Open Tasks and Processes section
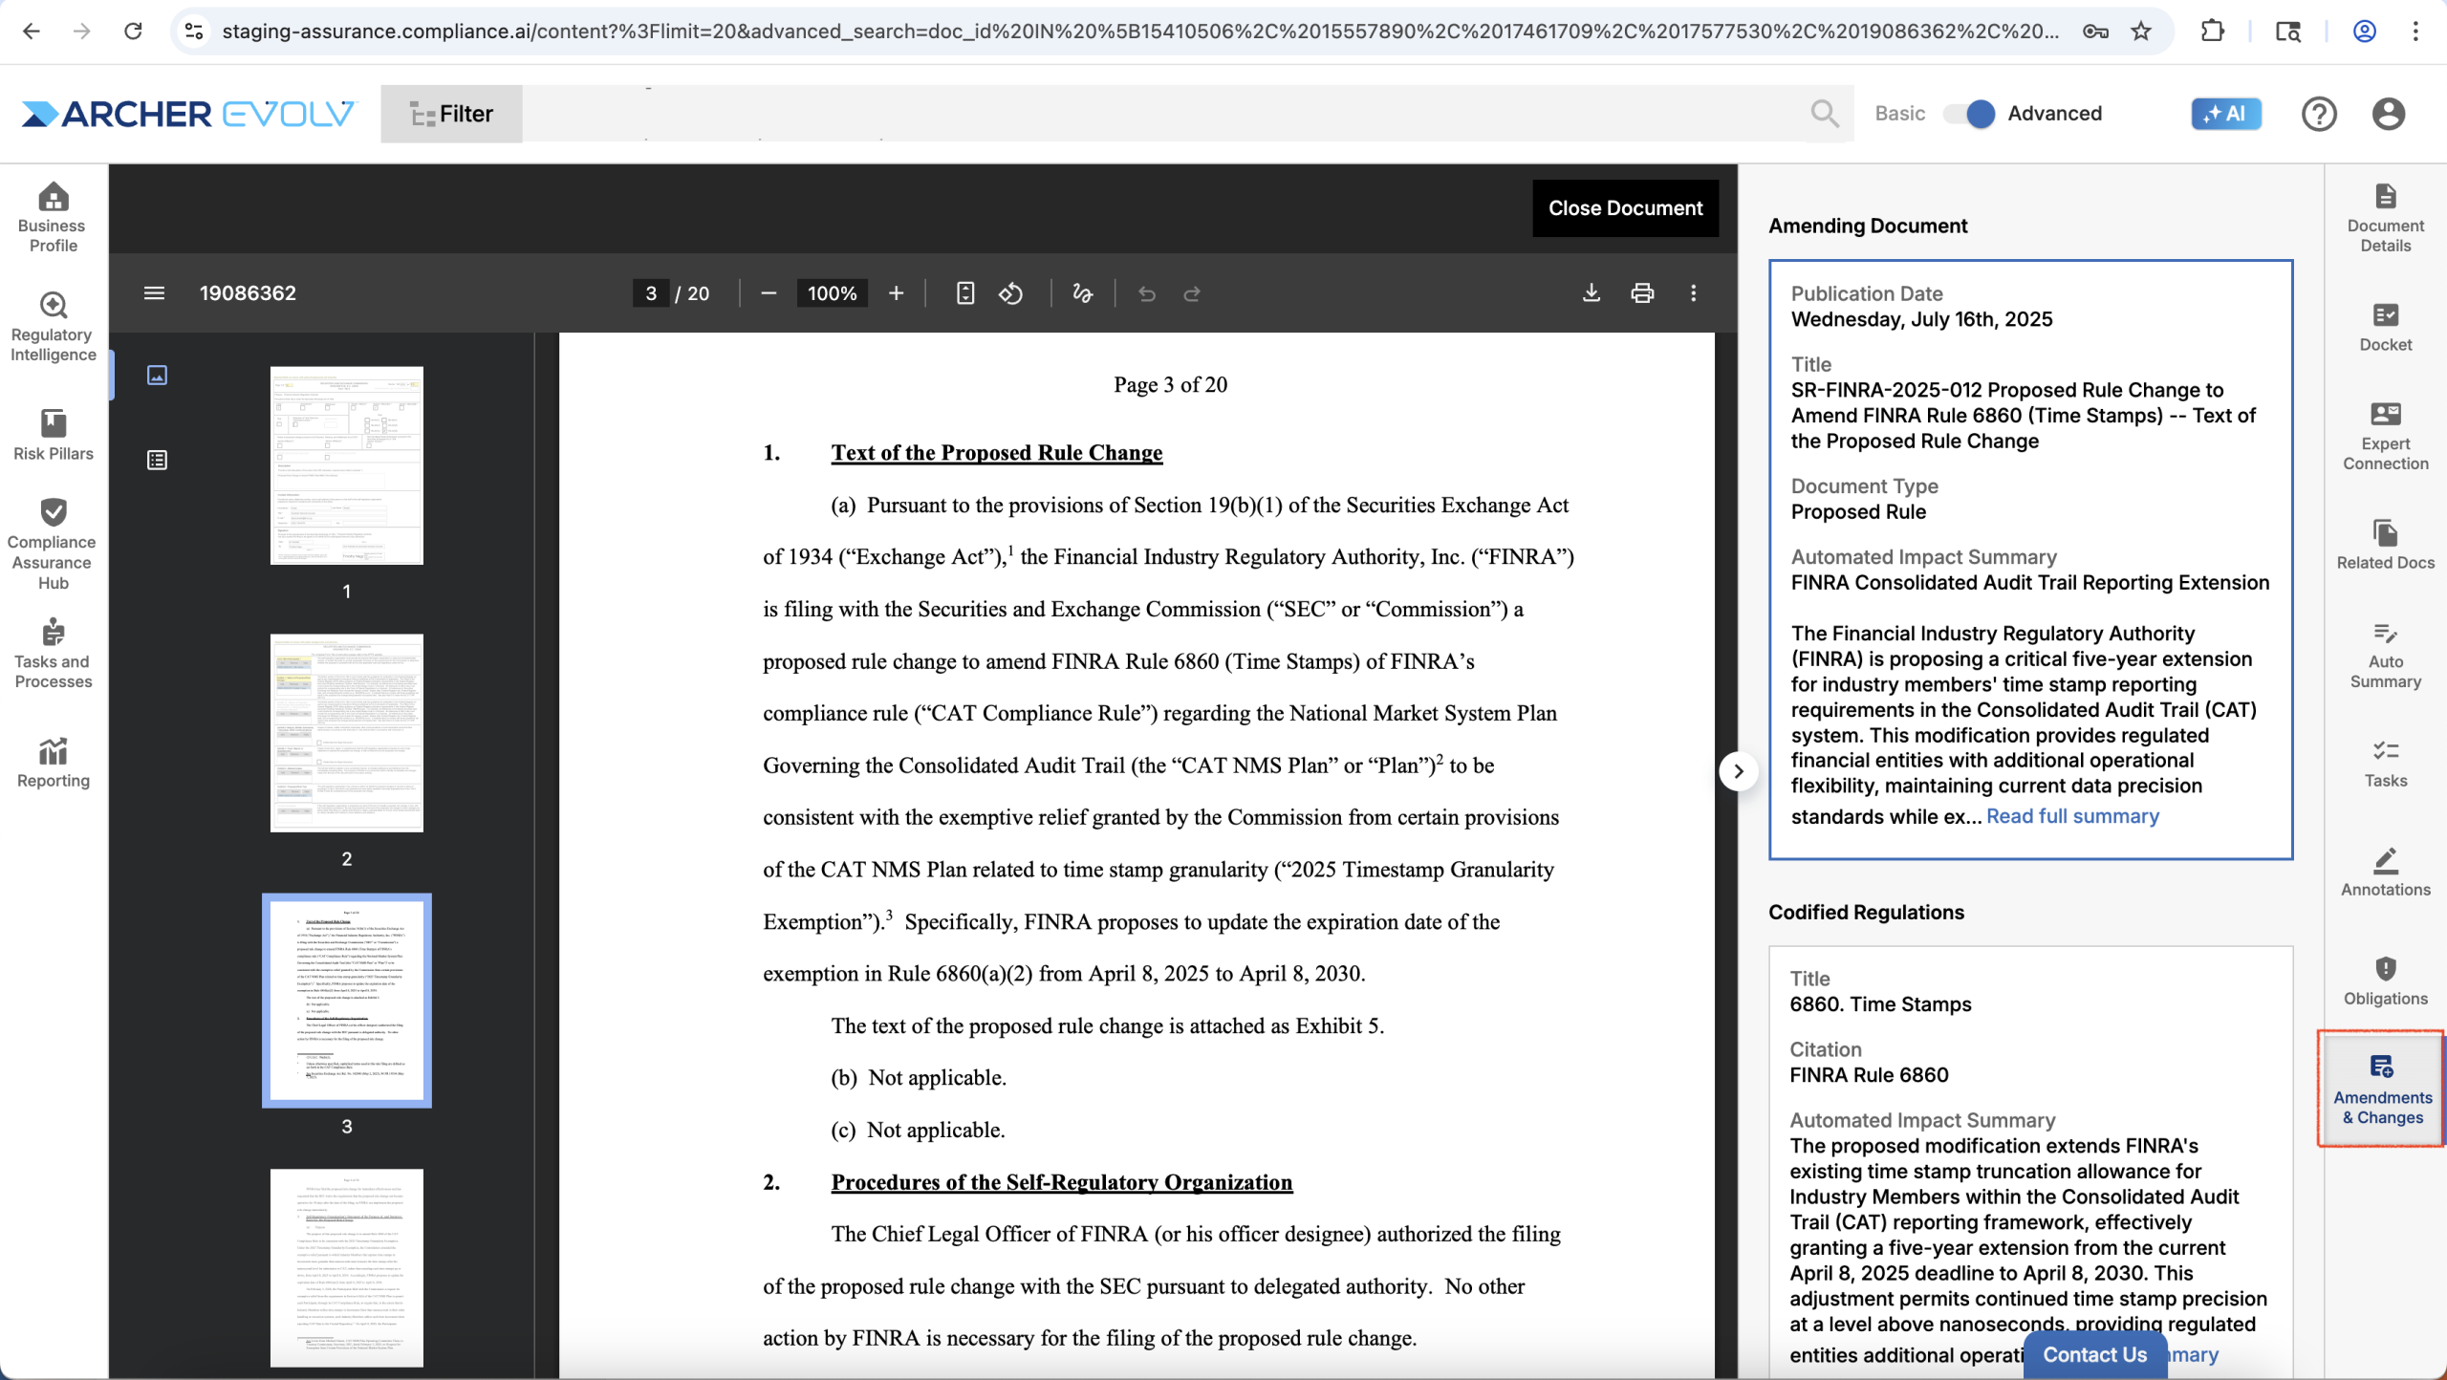This screenshot has width=2447, height=1380. [x=53, y=654]
